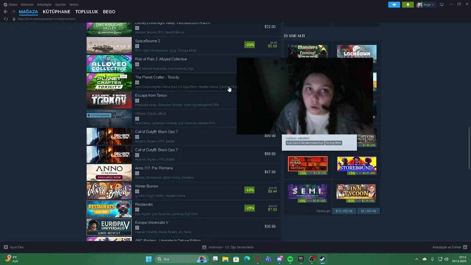
Task: Open the Steam menu
Action: [x=10, y=5]
